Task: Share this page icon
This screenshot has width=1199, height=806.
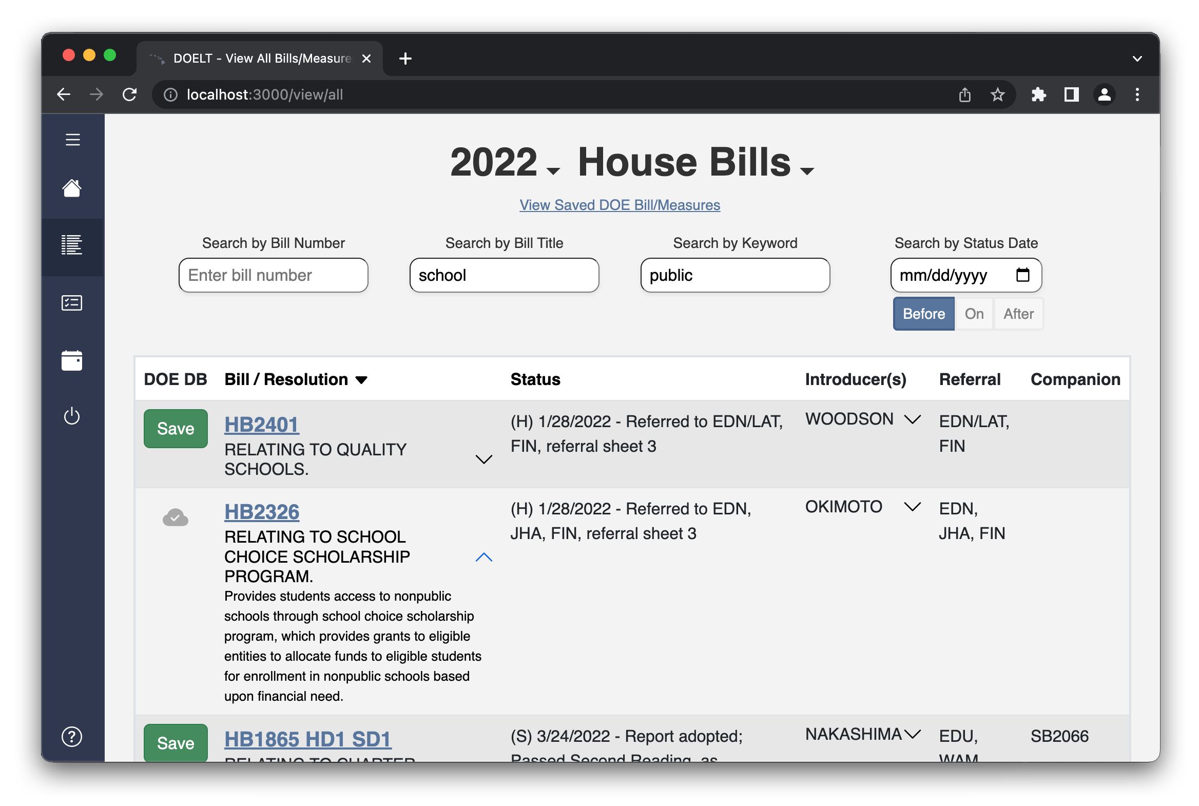Action: pyautogui.click(x=964, y=94)
